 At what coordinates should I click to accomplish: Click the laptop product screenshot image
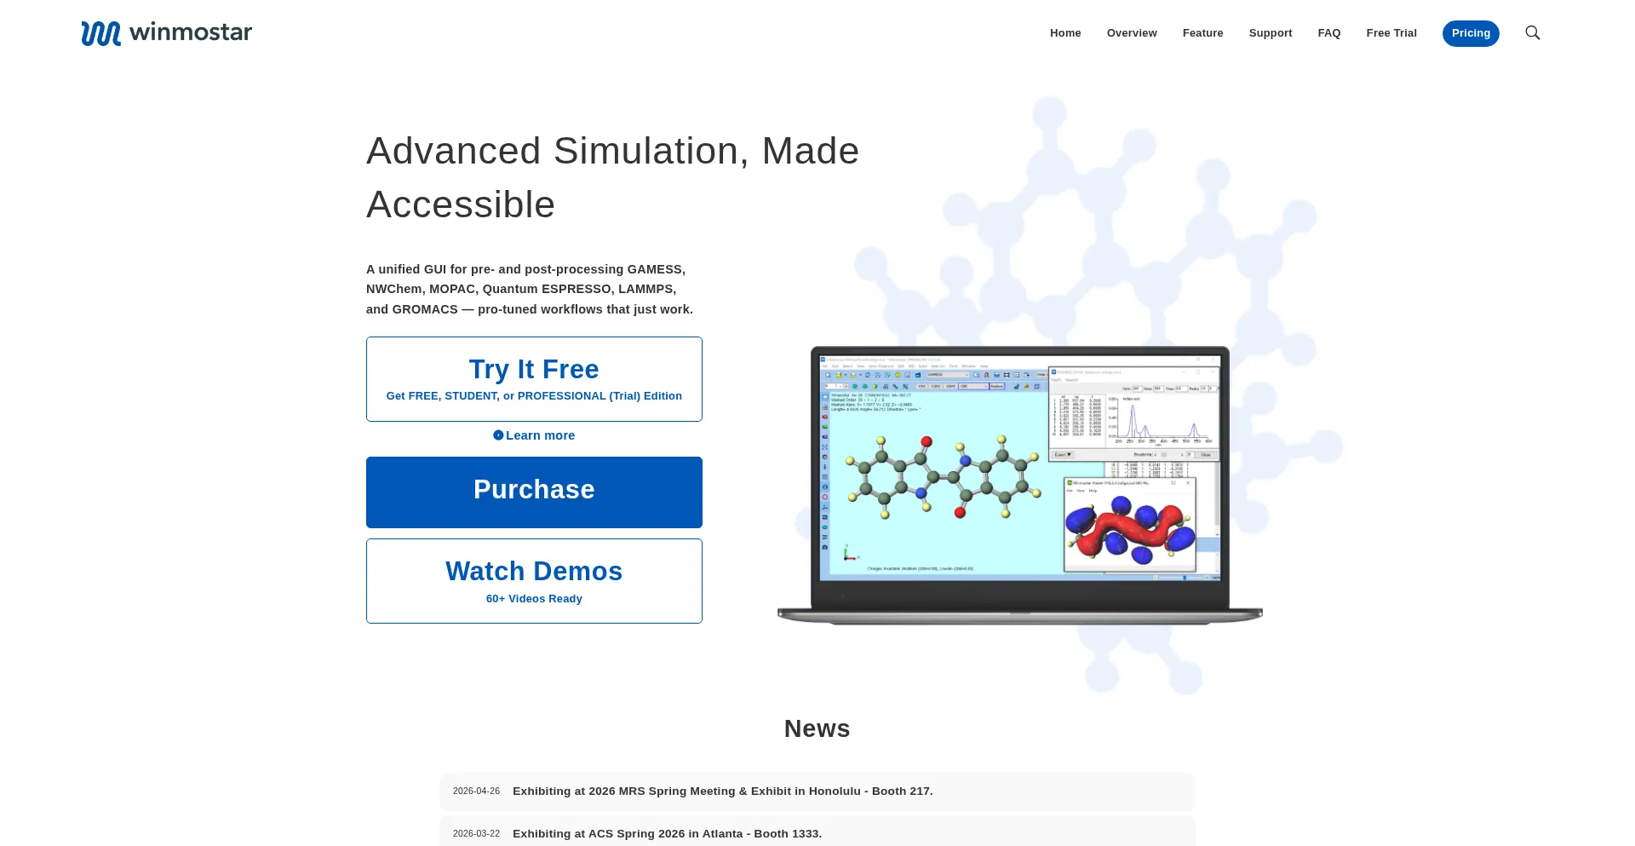(1020, 486)
